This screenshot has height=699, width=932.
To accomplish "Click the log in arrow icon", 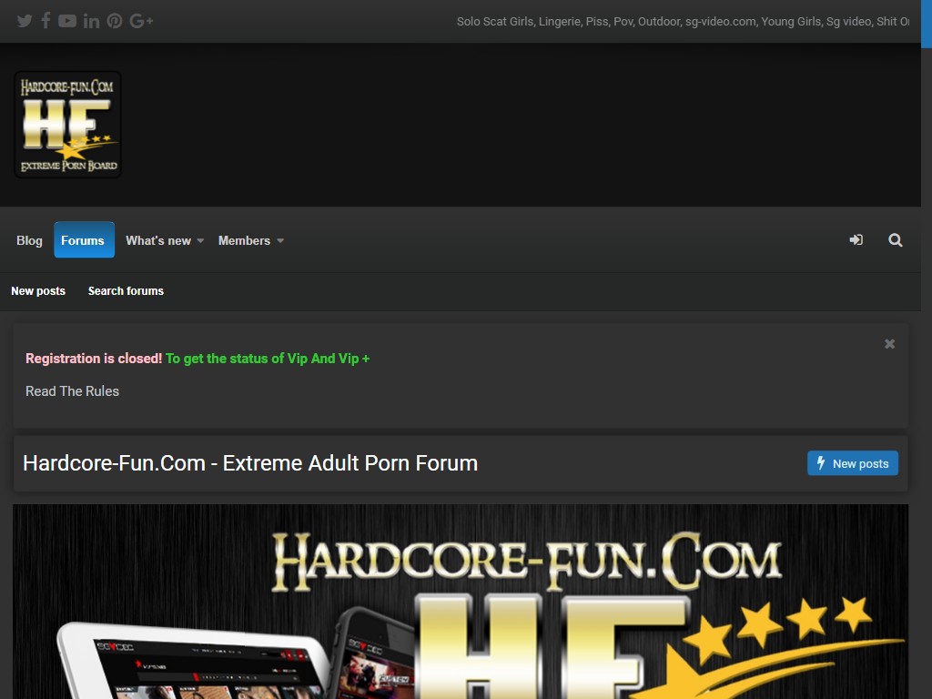I will (x=856, y=240).
